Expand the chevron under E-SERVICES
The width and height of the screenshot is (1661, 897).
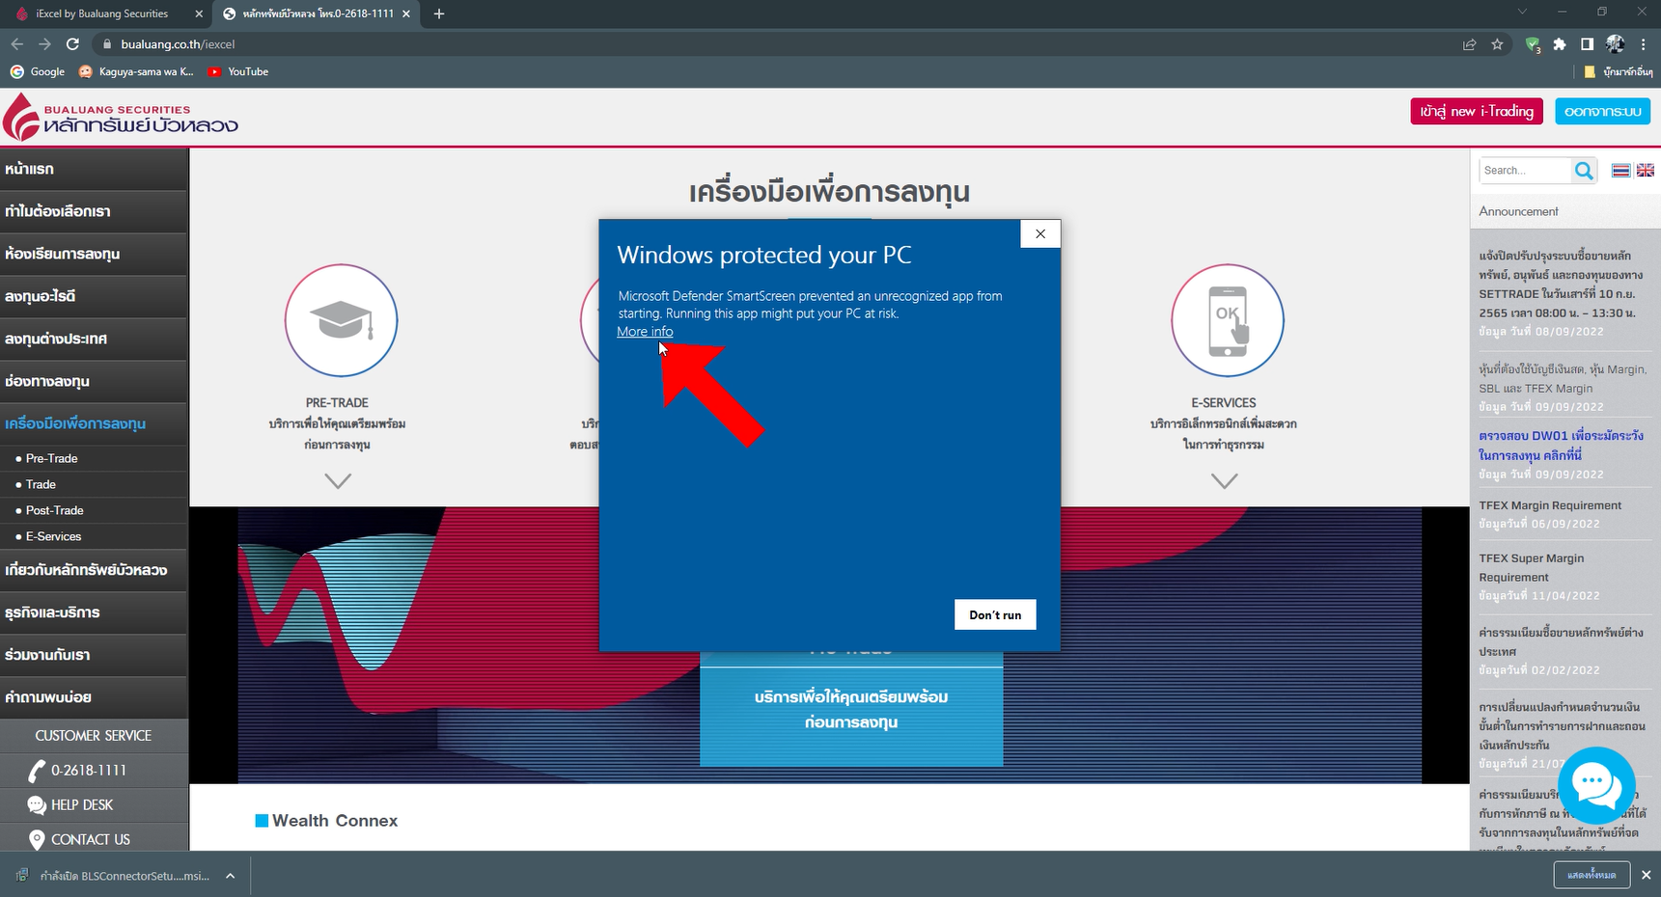click(x=1224, y=480)
